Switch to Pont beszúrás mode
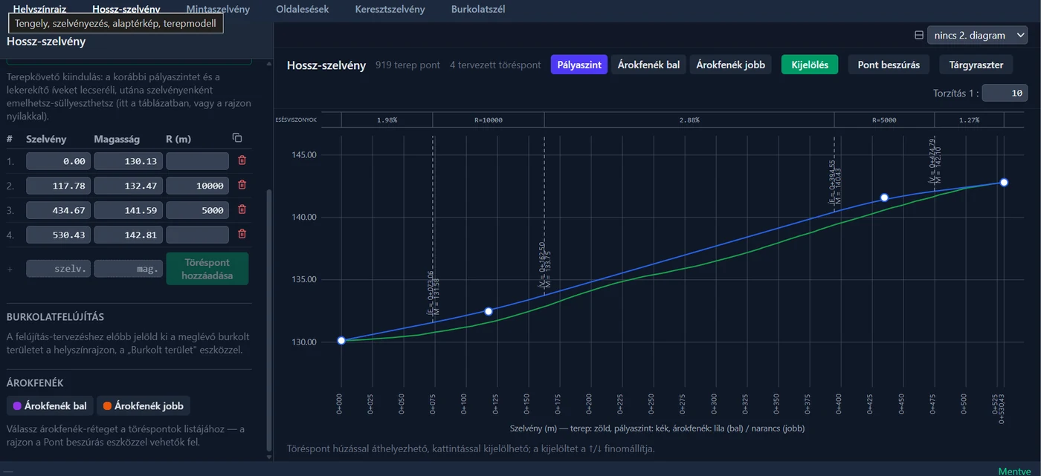The width and height of the screenshot is (1041, 476). (x=889, y=65)
